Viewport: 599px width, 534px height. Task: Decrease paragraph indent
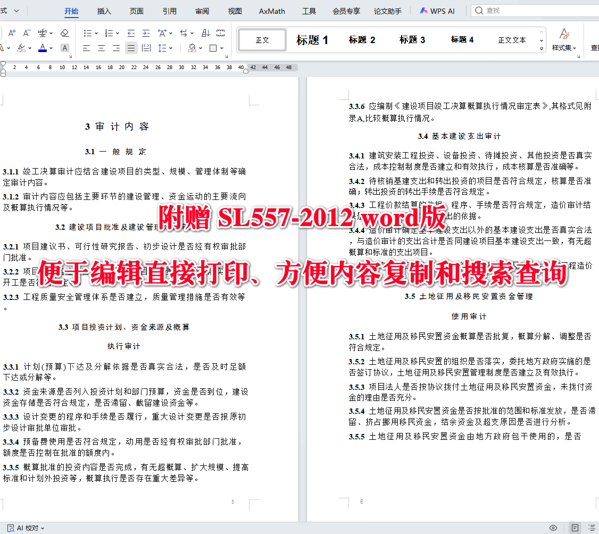pos(131,33)
